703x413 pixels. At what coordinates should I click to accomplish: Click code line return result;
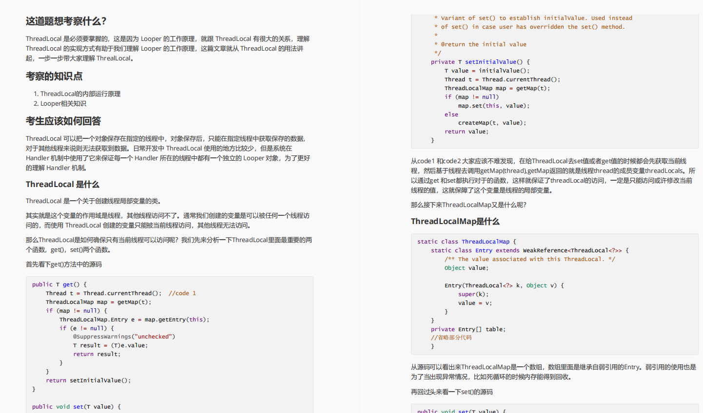pyautogui.click(x=97, y=354)
